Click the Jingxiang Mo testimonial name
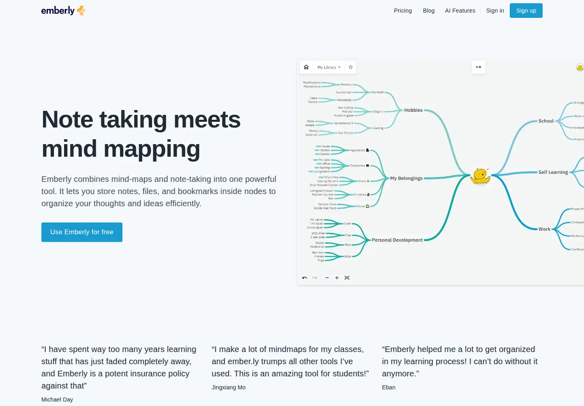 [229, 387]
